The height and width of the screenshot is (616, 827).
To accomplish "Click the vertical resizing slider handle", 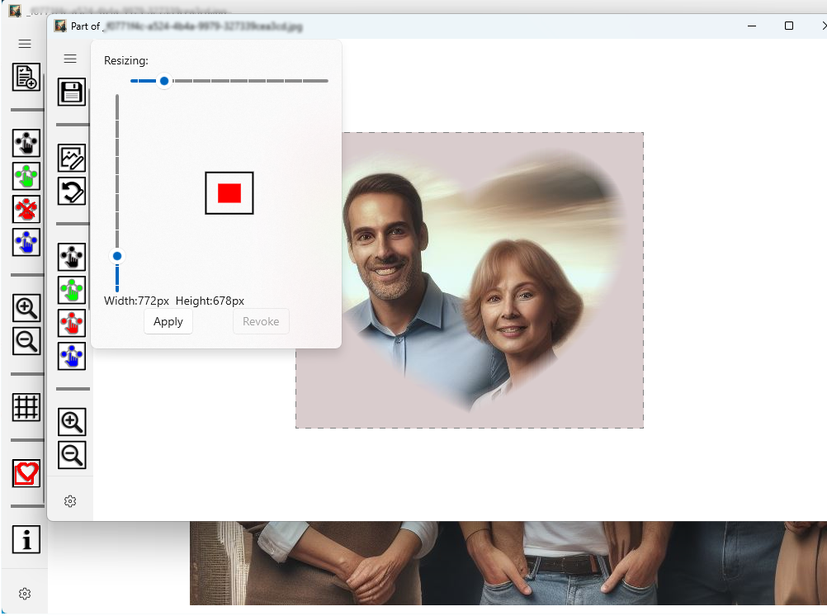I will click(117, 256).
